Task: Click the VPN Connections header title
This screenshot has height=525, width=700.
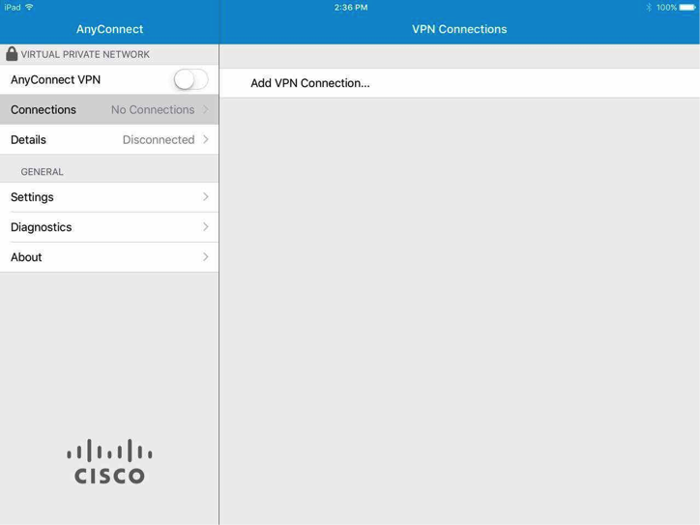Action: point(459,29)
